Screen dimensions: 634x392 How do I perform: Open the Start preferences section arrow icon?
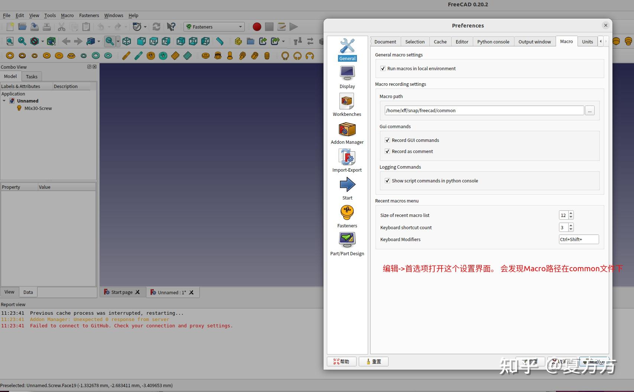(347, 188)
